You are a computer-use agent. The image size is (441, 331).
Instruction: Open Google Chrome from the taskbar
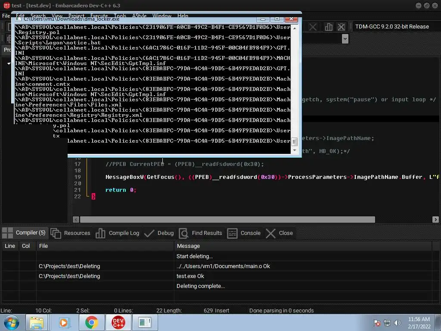[x=91, y=322]
